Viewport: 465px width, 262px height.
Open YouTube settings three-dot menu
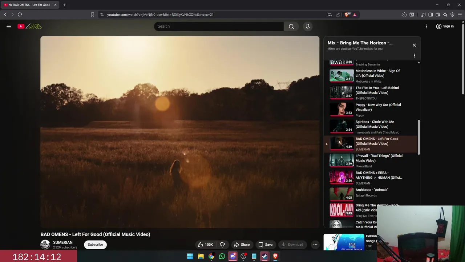tap(427, 26)
